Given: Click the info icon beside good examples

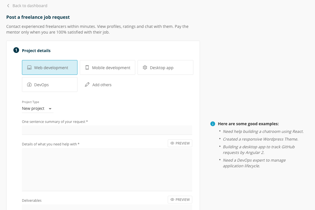Looking at the screenshot, I should (212, 124).
